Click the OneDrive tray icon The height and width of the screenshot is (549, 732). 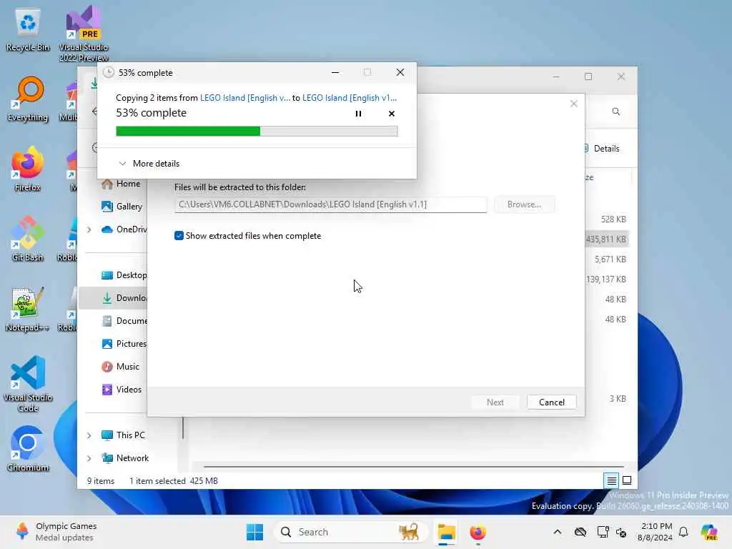(580, 532)
